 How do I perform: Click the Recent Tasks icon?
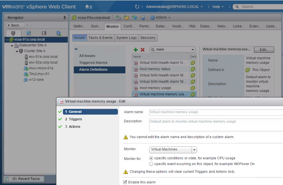click(7, 179)
